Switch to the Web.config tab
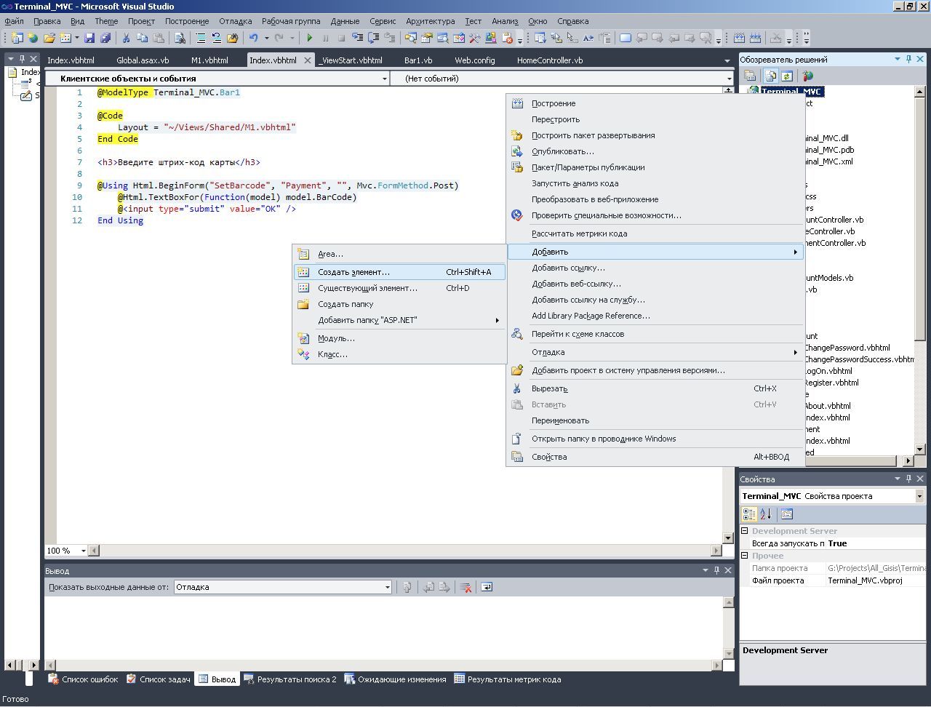931x707 pixels. coord(475,60)
